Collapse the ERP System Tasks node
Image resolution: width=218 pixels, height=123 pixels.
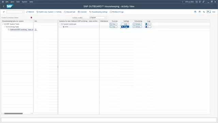3,24
